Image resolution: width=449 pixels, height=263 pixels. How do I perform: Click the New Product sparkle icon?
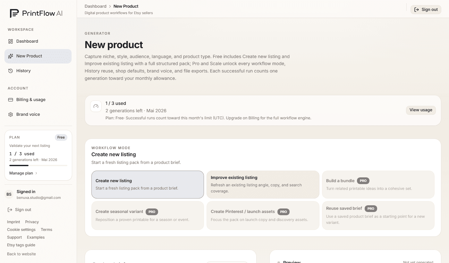[x=11, y=56]
